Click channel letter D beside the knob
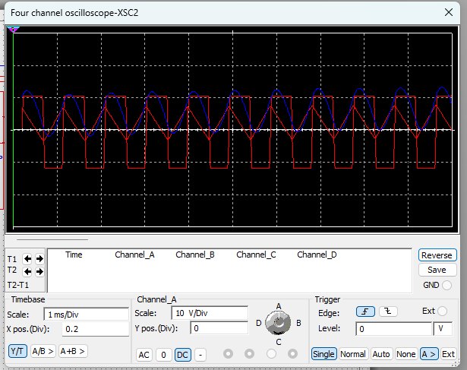Viewport: 467px width, 370px height. [258, 323]
